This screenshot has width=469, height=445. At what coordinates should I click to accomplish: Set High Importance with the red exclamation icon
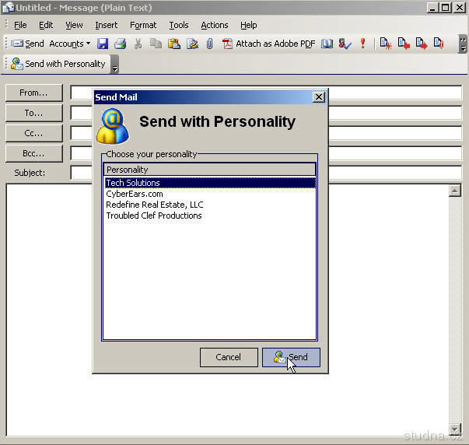(x=362, y=44)
